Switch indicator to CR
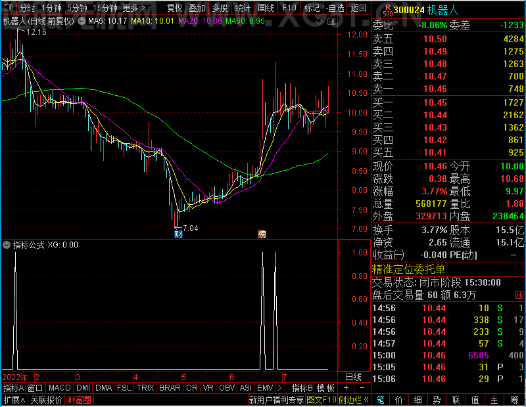The width and height of the screenshot is (526, 407). pos(191,388)
